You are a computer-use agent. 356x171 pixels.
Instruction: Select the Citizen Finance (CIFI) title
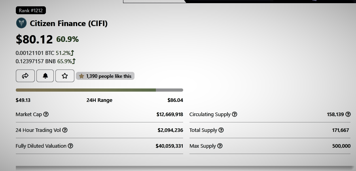pos(68,23)
